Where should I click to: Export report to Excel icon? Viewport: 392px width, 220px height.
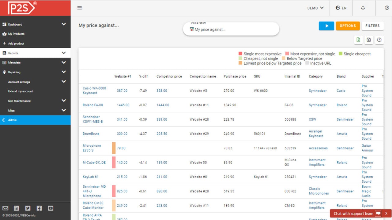pyautogui.click(x=358, y=40)
